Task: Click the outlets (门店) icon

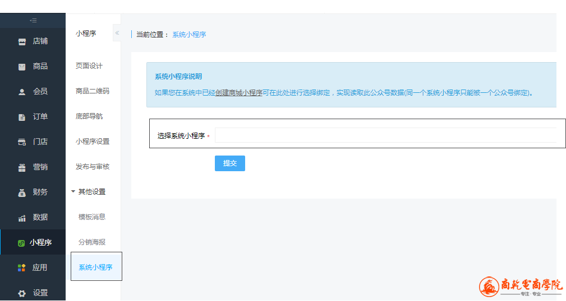Action: tap(22, 142)
